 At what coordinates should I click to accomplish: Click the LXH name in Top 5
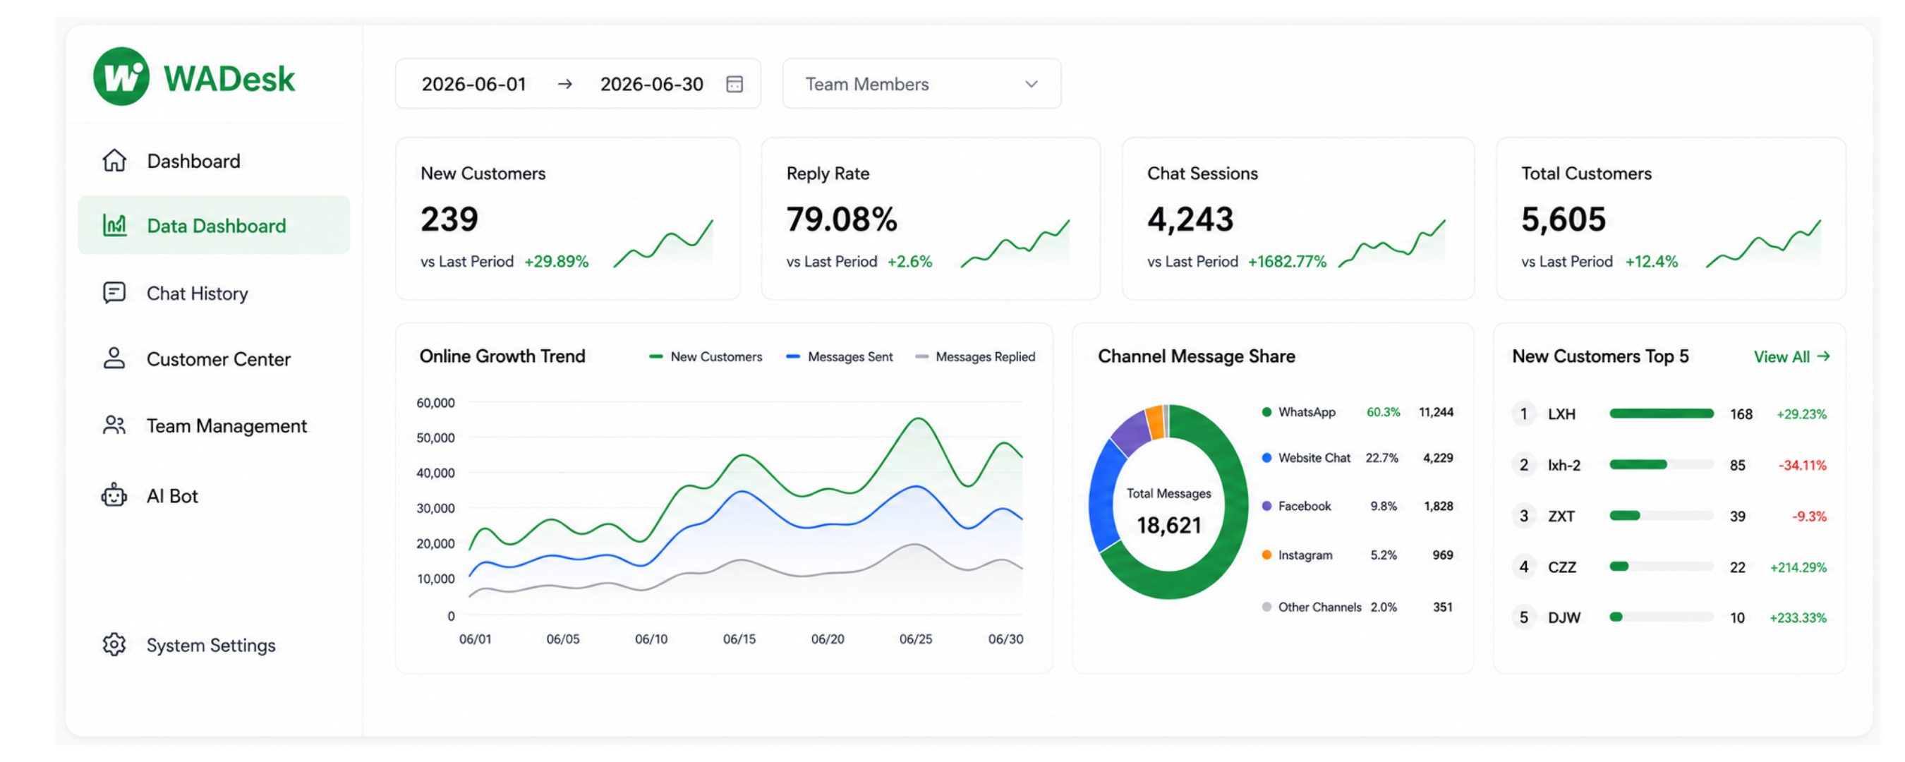[x=1561, y=414]
